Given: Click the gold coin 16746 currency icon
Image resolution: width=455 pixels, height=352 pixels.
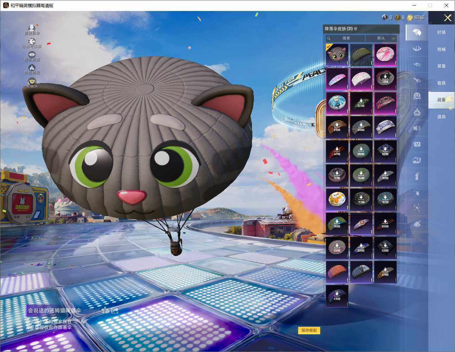Looking at the screenshot, I should tap(410, 17).
